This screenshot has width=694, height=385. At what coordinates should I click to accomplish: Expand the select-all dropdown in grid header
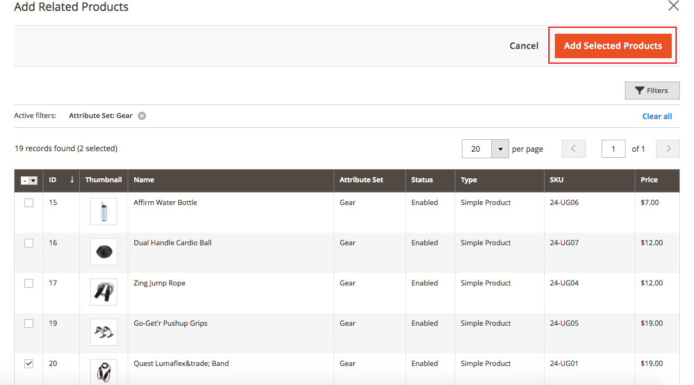tap(33, 179)
